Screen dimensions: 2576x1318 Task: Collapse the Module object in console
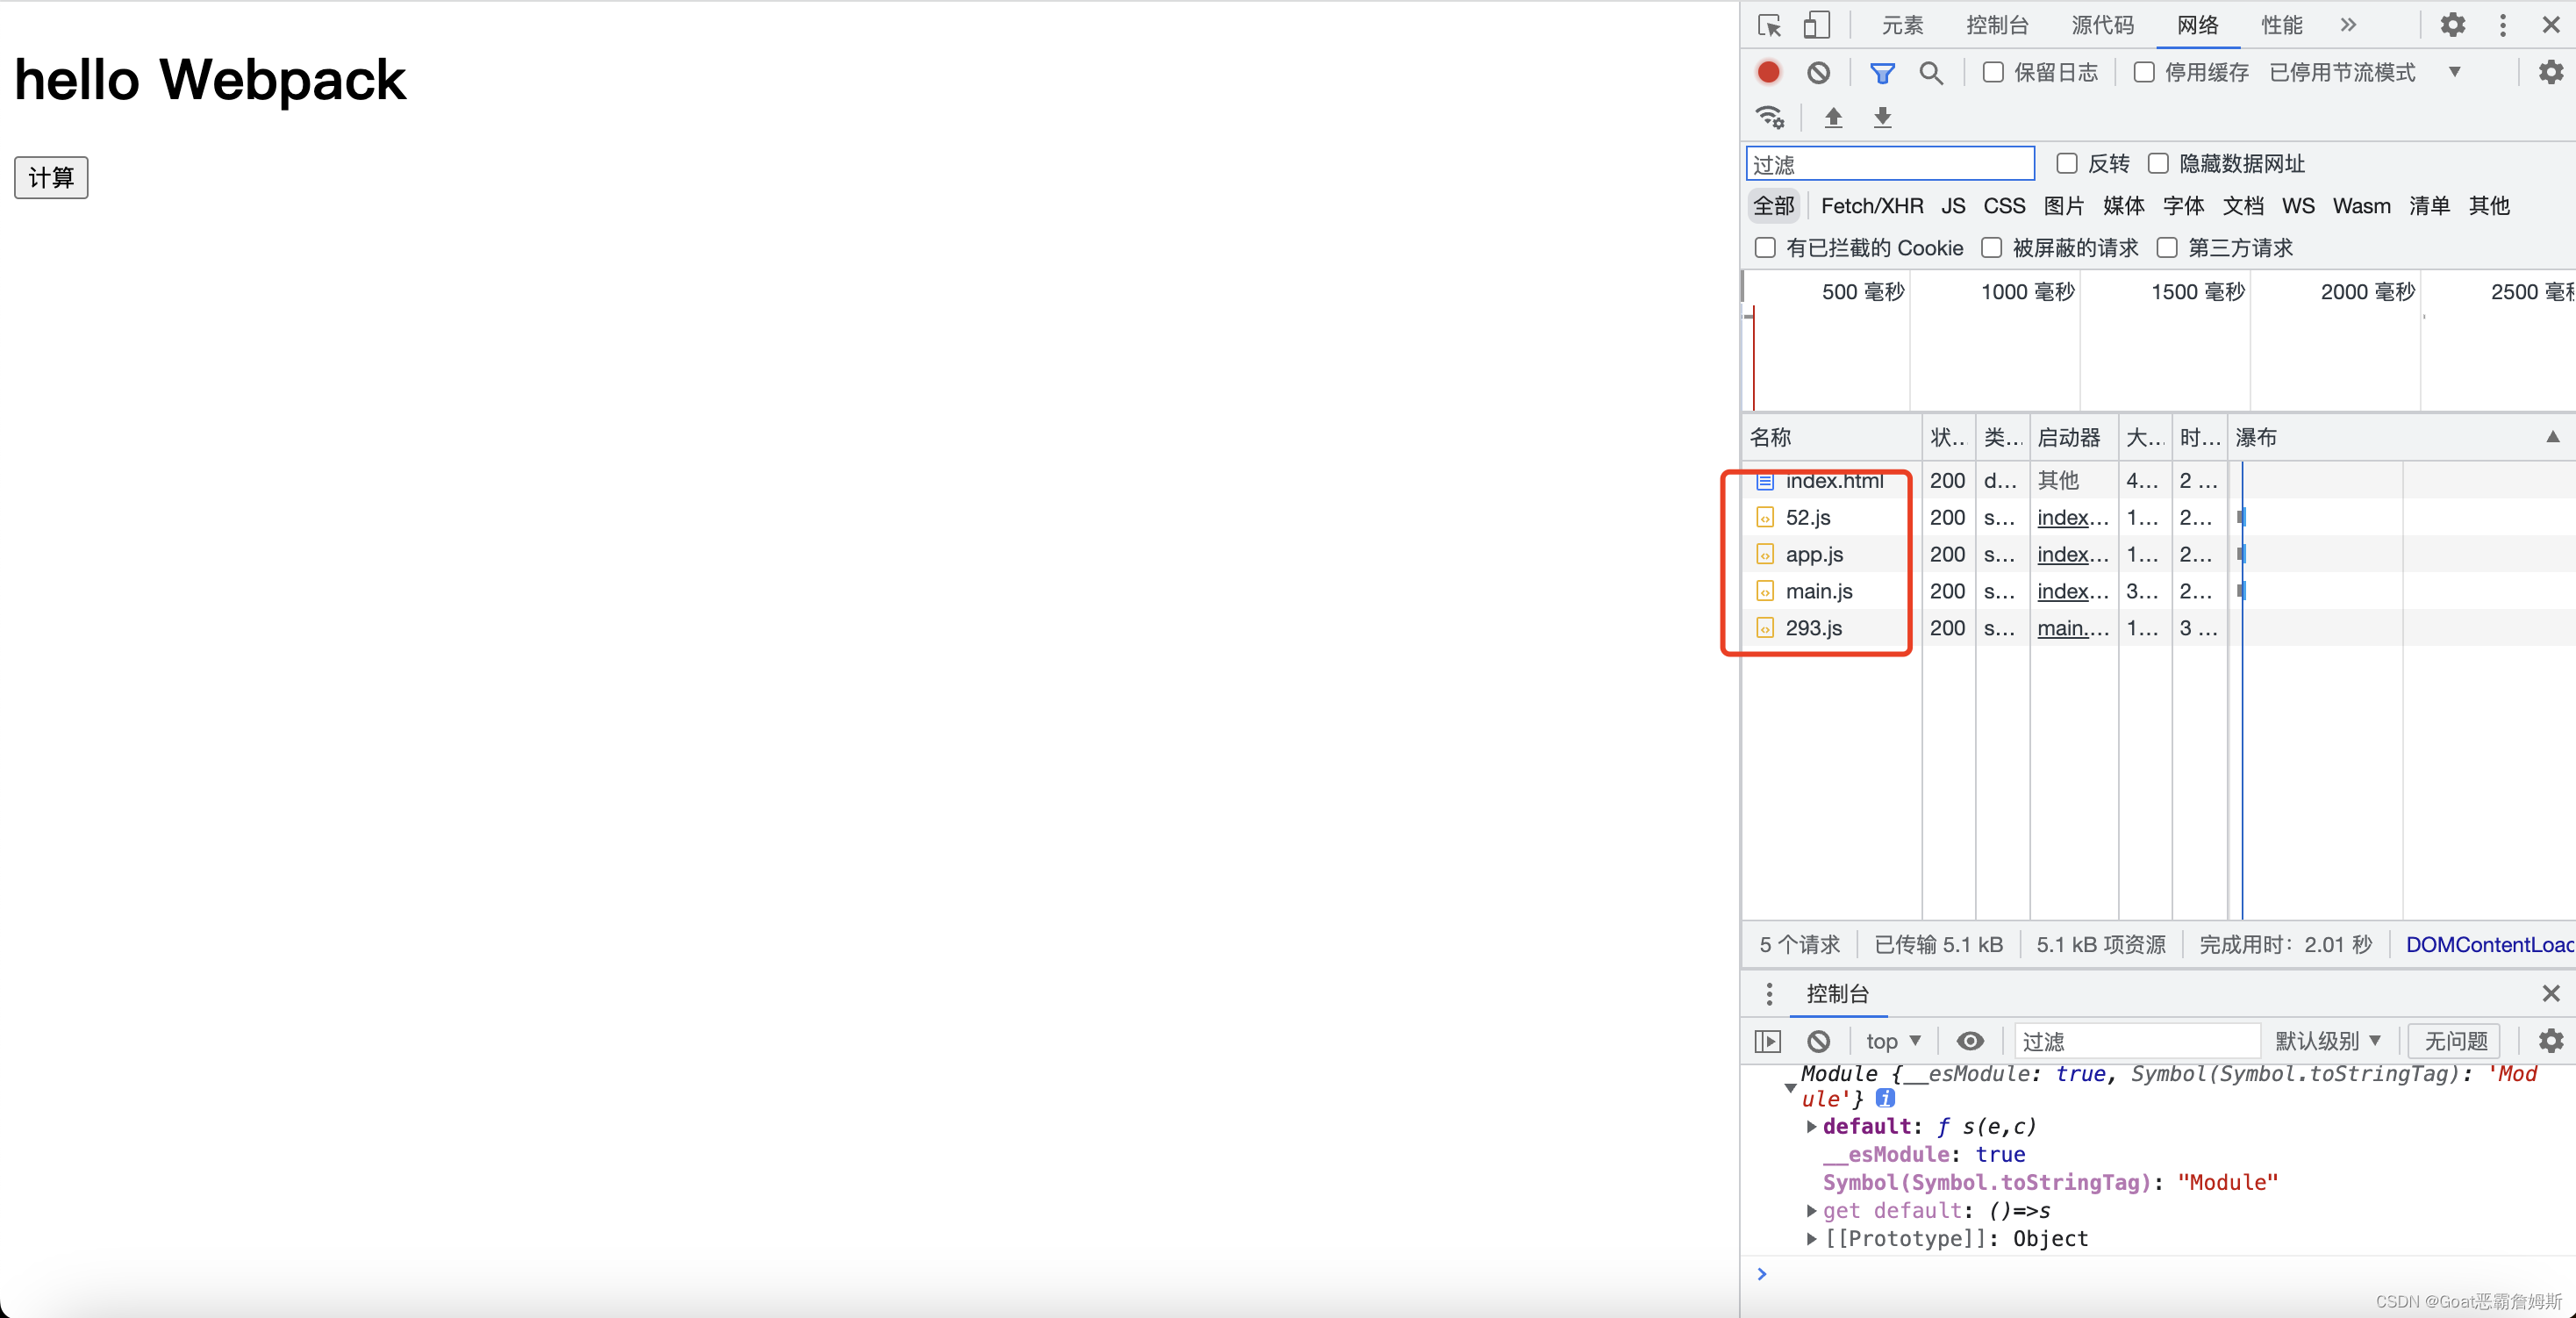[x=1790, y=1087]
